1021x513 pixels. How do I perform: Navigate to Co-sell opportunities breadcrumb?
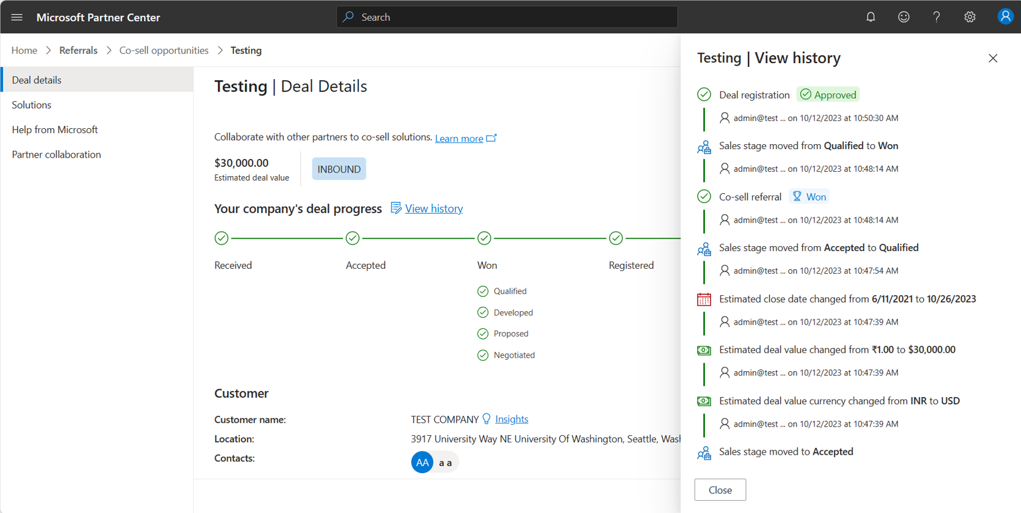tap(164, 50)
